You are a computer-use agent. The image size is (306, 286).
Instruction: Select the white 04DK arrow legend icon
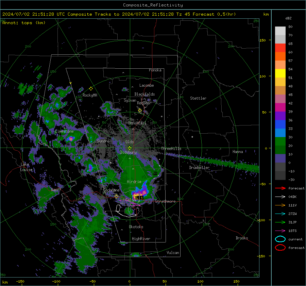point(280,197)
